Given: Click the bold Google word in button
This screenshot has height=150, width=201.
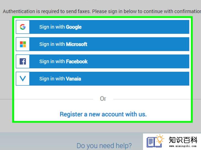Looking at the screenshot, I should (74, 27).
